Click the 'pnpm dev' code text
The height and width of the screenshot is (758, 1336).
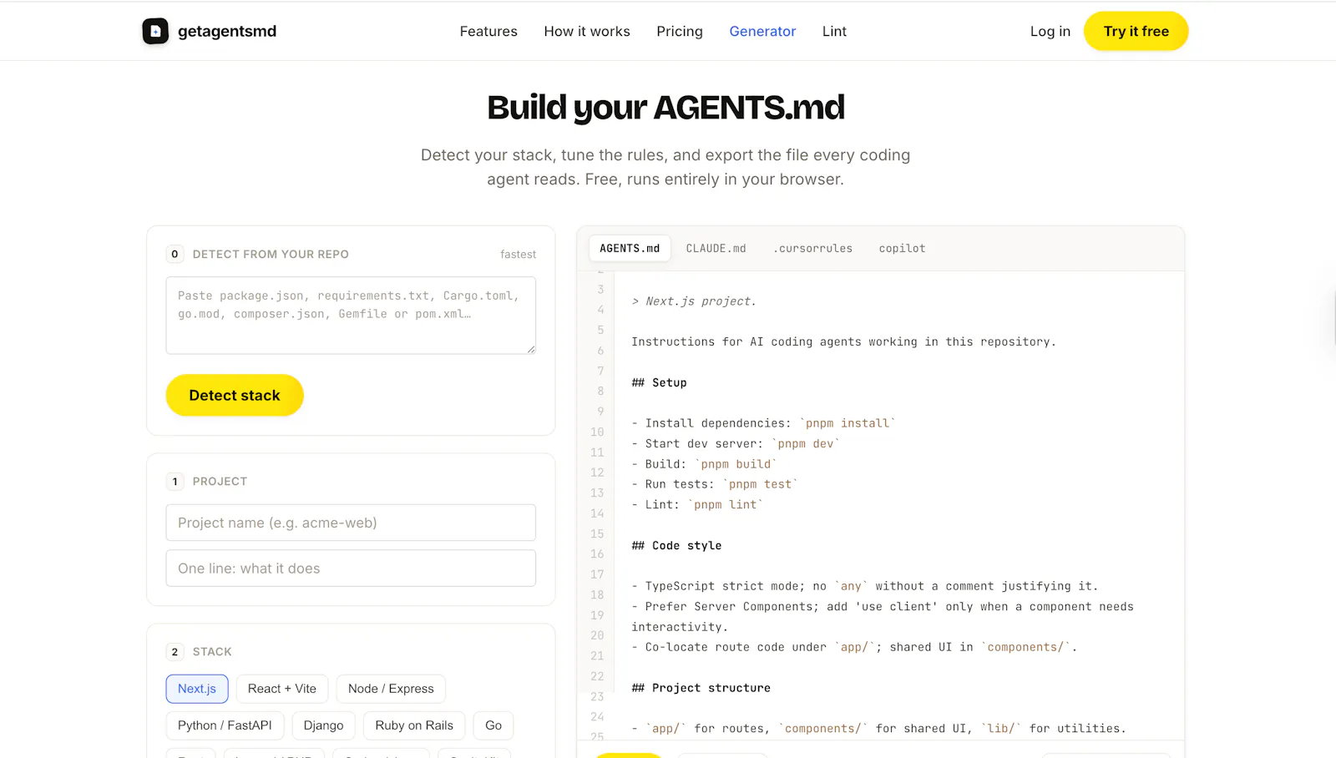806,443
